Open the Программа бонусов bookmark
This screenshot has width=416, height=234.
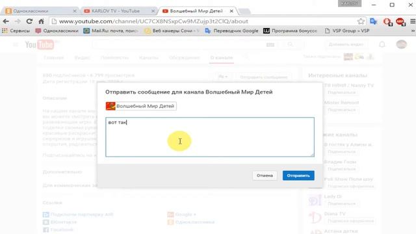point(291,31)
